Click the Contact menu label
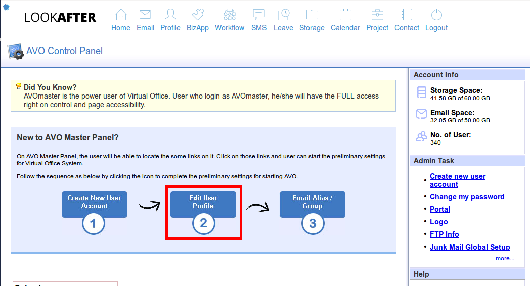This screenshot has height=286, width=530. (x=407, y=28)
